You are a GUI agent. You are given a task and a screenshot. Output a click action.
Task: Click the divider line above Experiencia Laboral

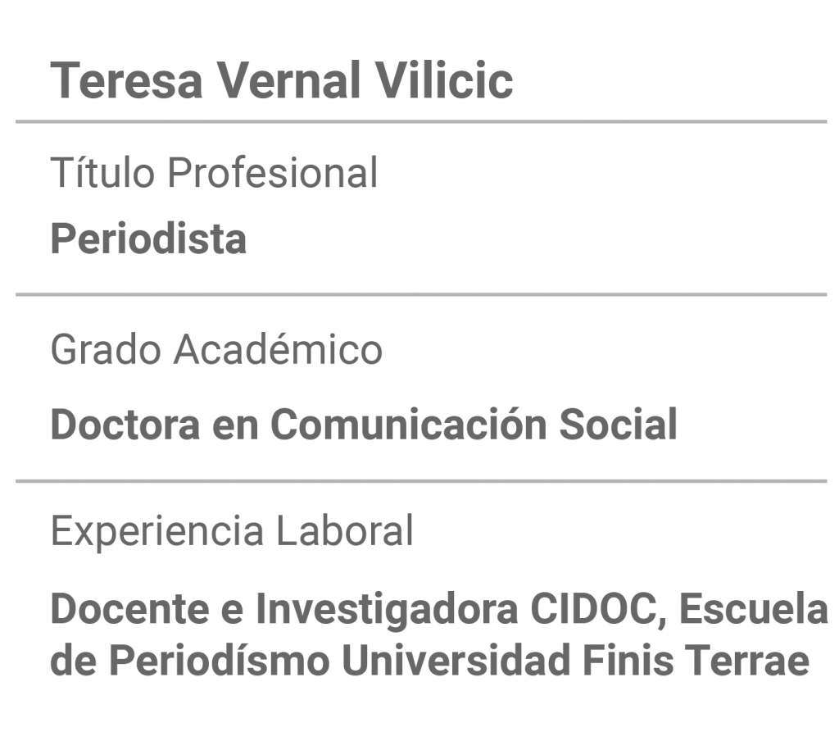(x=421, y=481)
